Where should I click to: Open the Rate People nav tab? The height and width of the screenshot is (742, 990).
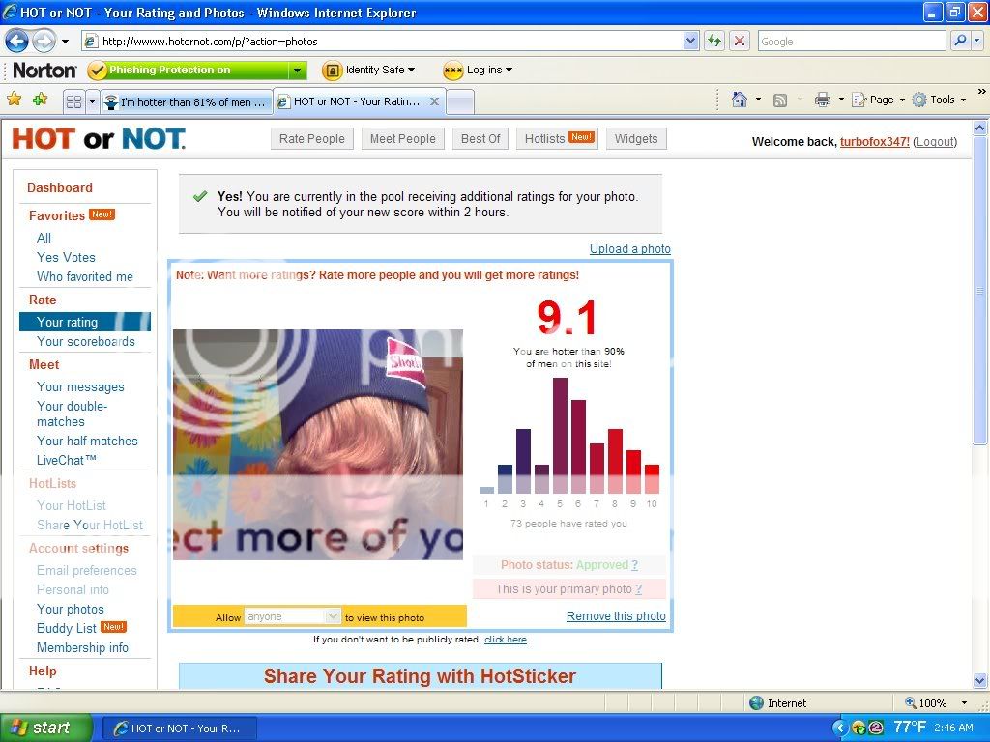point(312,139)
